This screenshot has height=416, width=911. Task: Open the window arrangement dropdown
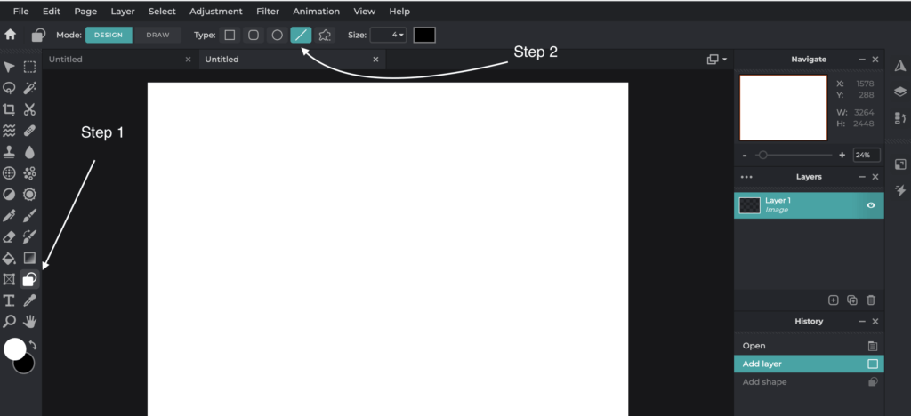(x=716, y=60)
